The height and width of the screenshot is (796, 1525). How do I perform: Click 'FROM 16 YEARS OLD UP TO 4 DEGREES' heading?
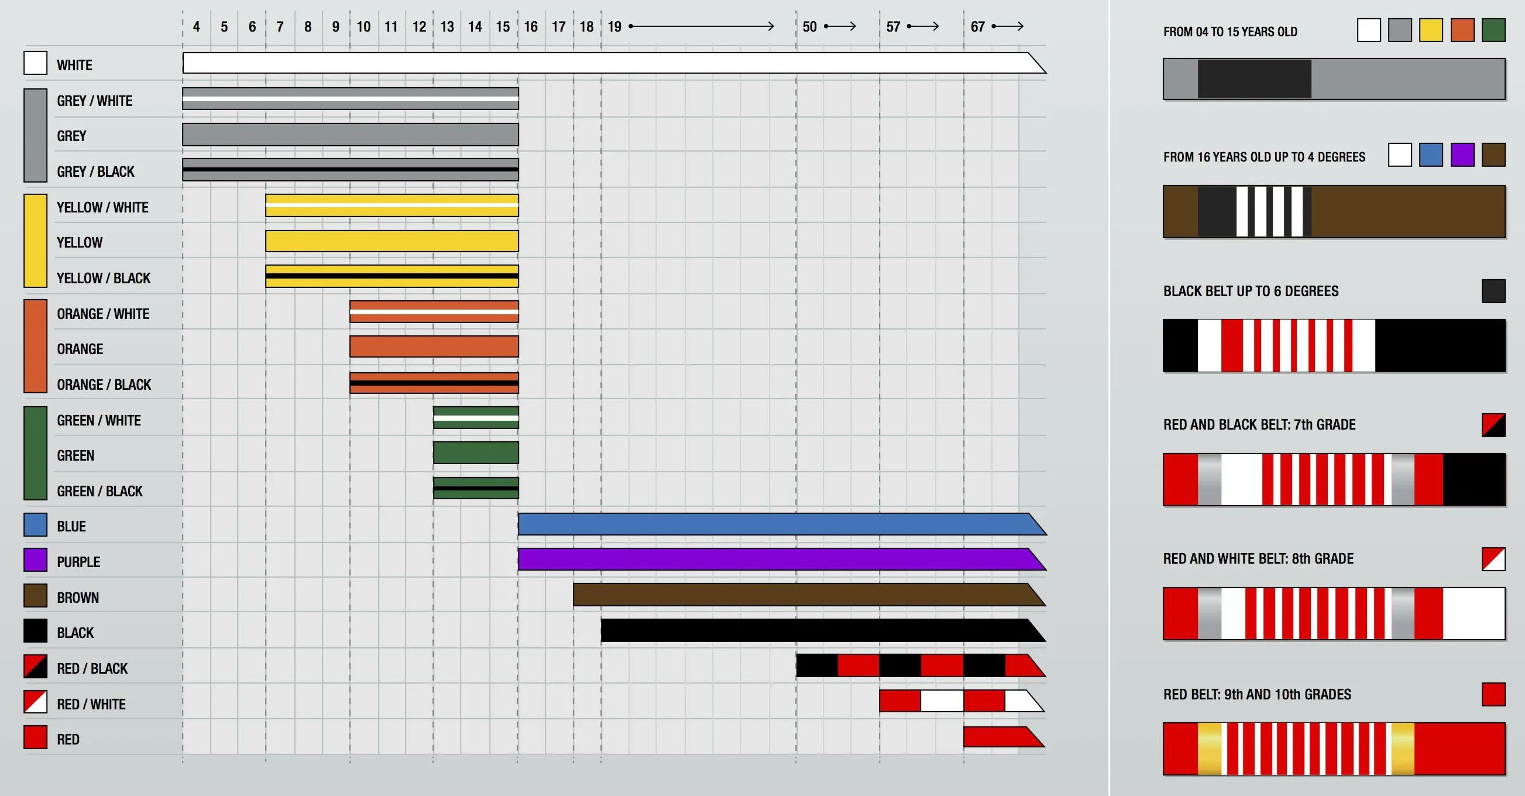click(x=1265, y=157)
